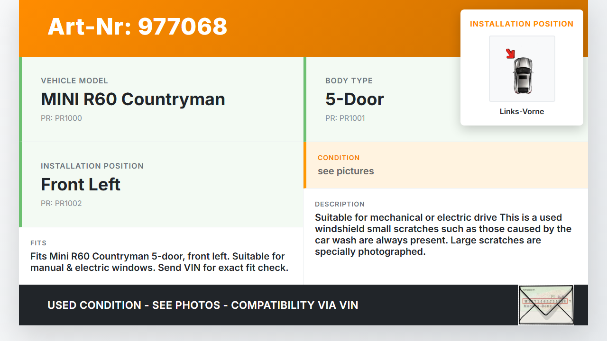Click the 'see pictures' condition text
Viewport: 607px width, 341px height.
[x=346, y=171]
